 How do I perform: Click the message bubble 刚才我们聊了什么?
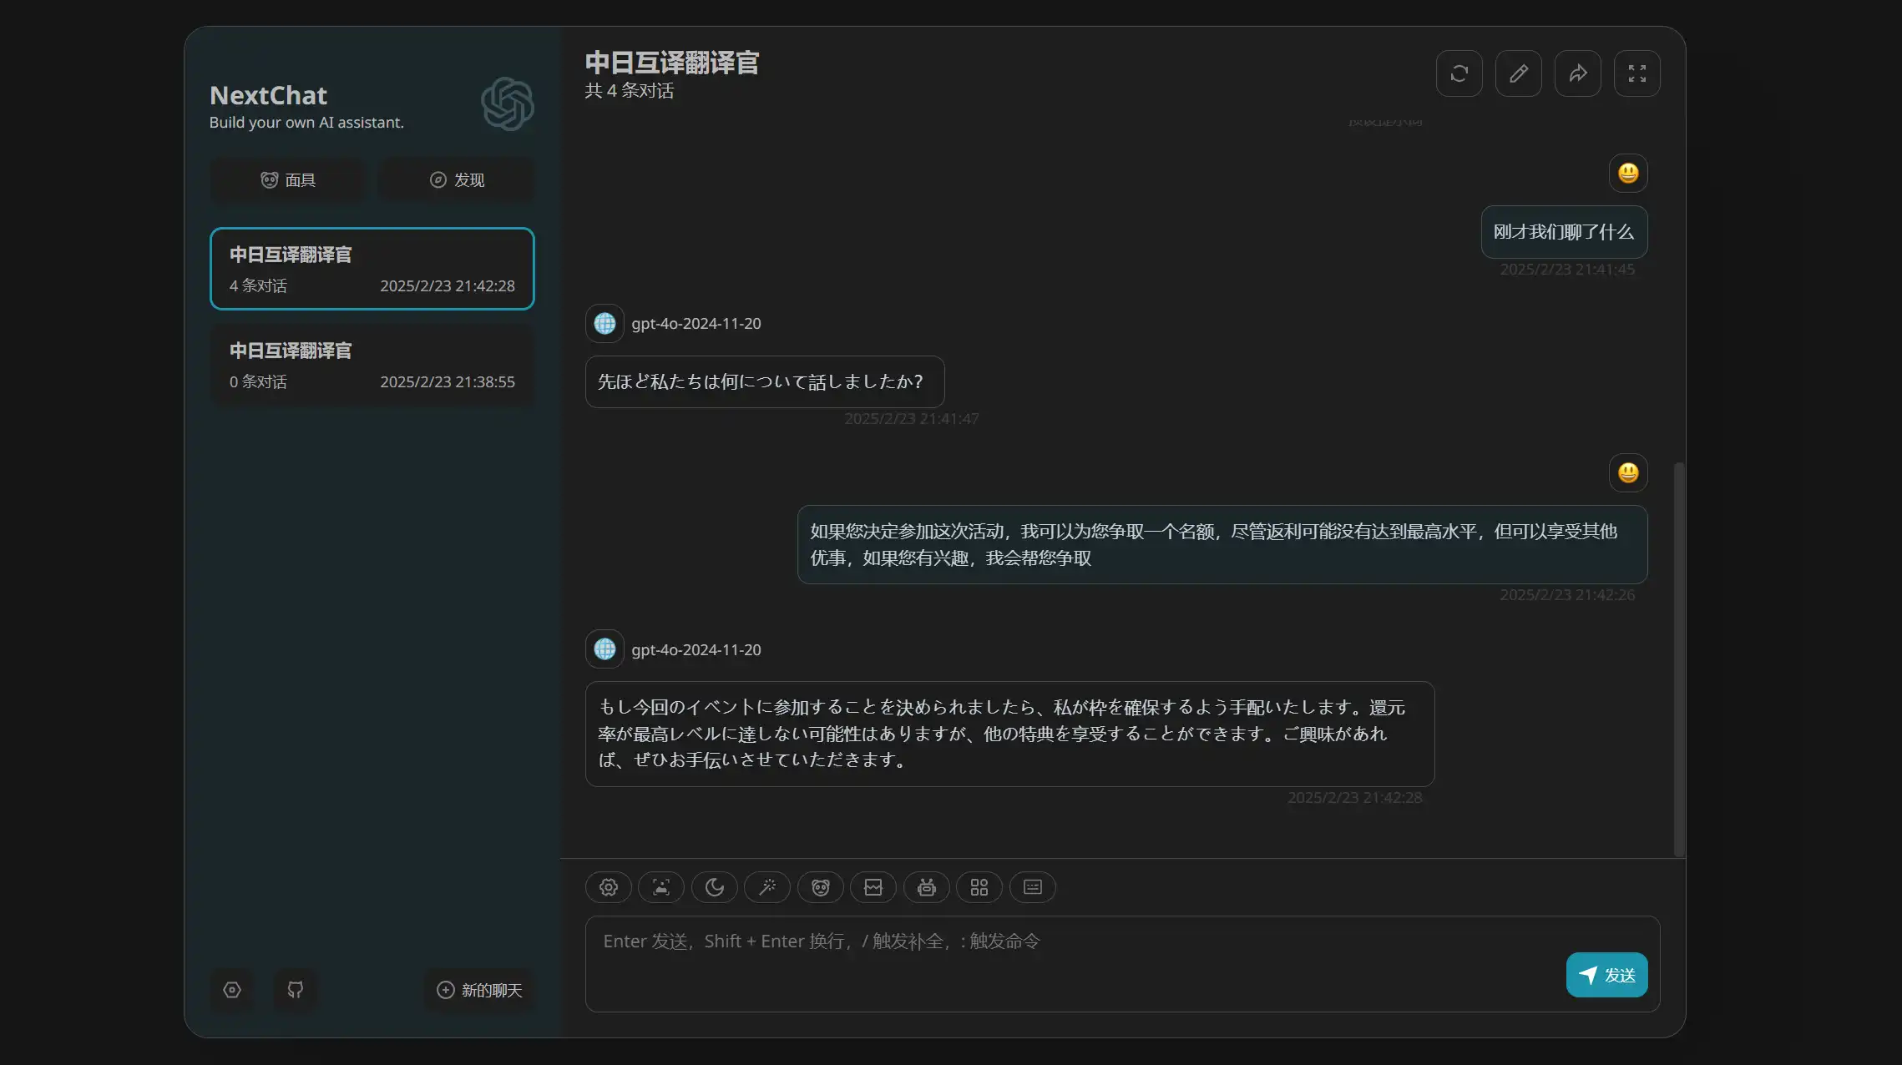pos(1564,232)
